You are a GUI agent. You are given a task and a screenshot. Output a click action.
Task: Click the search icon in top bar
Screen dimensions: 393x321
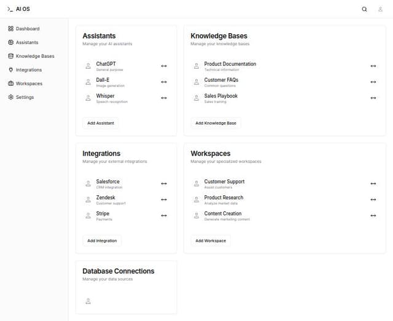click(364, 9)
